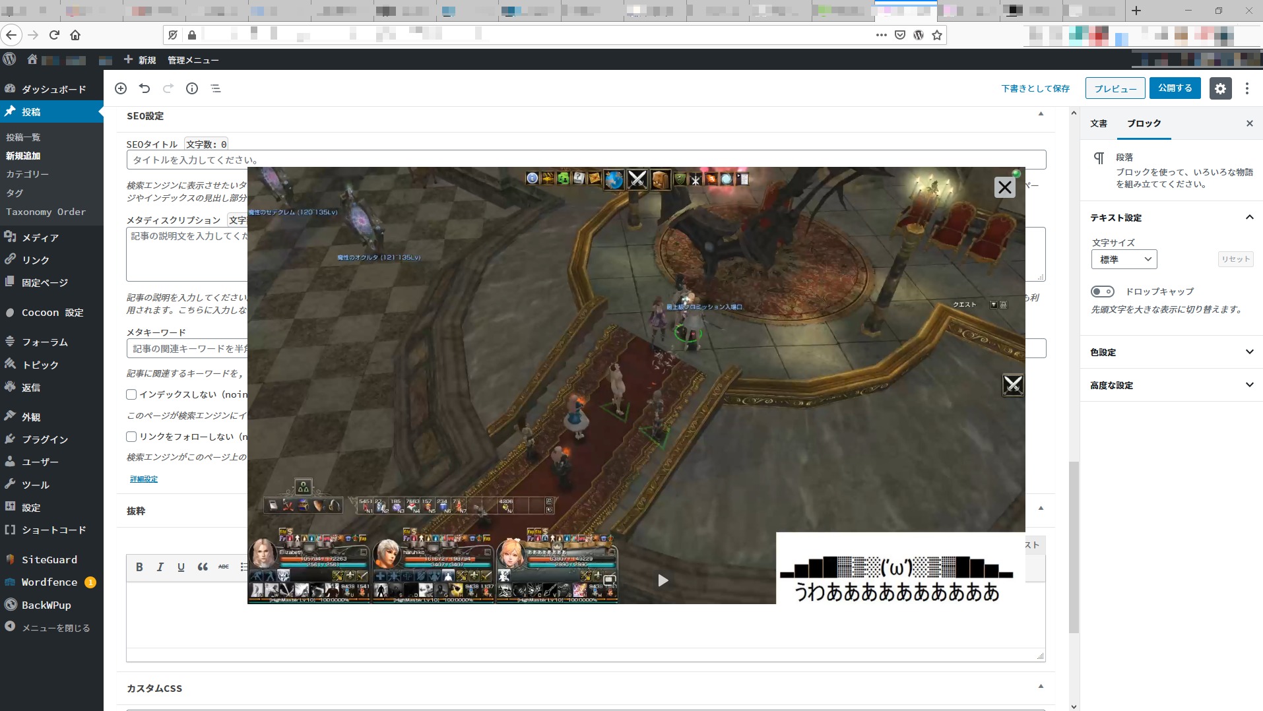Open BackWPup menu item

pyautogui.click(x=51, y=605)
